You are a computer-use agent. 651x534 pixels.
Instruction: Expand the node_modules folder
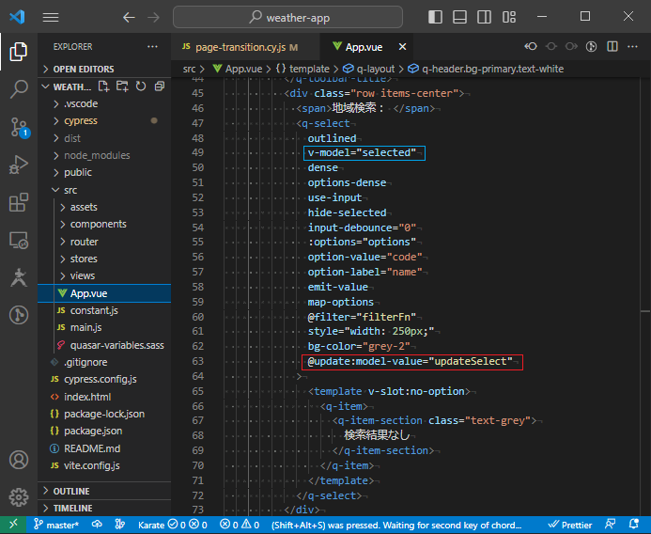(x=103, y=155)
